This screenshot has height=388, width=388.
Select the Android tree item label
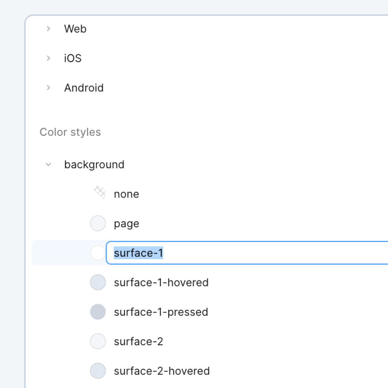click(x=84, y=88)
